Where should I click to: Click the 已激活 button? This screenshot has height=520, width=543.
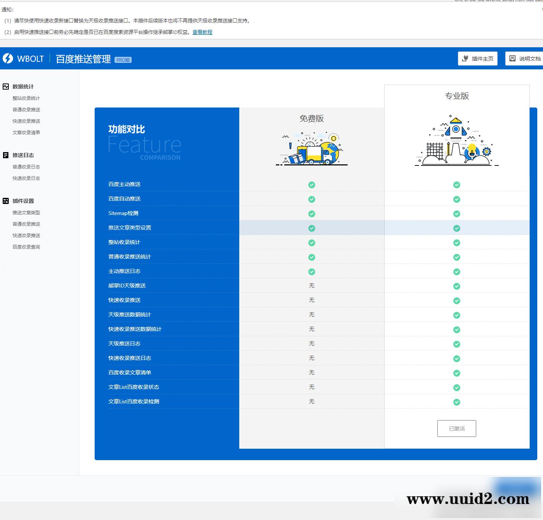(x=456, y=429)
